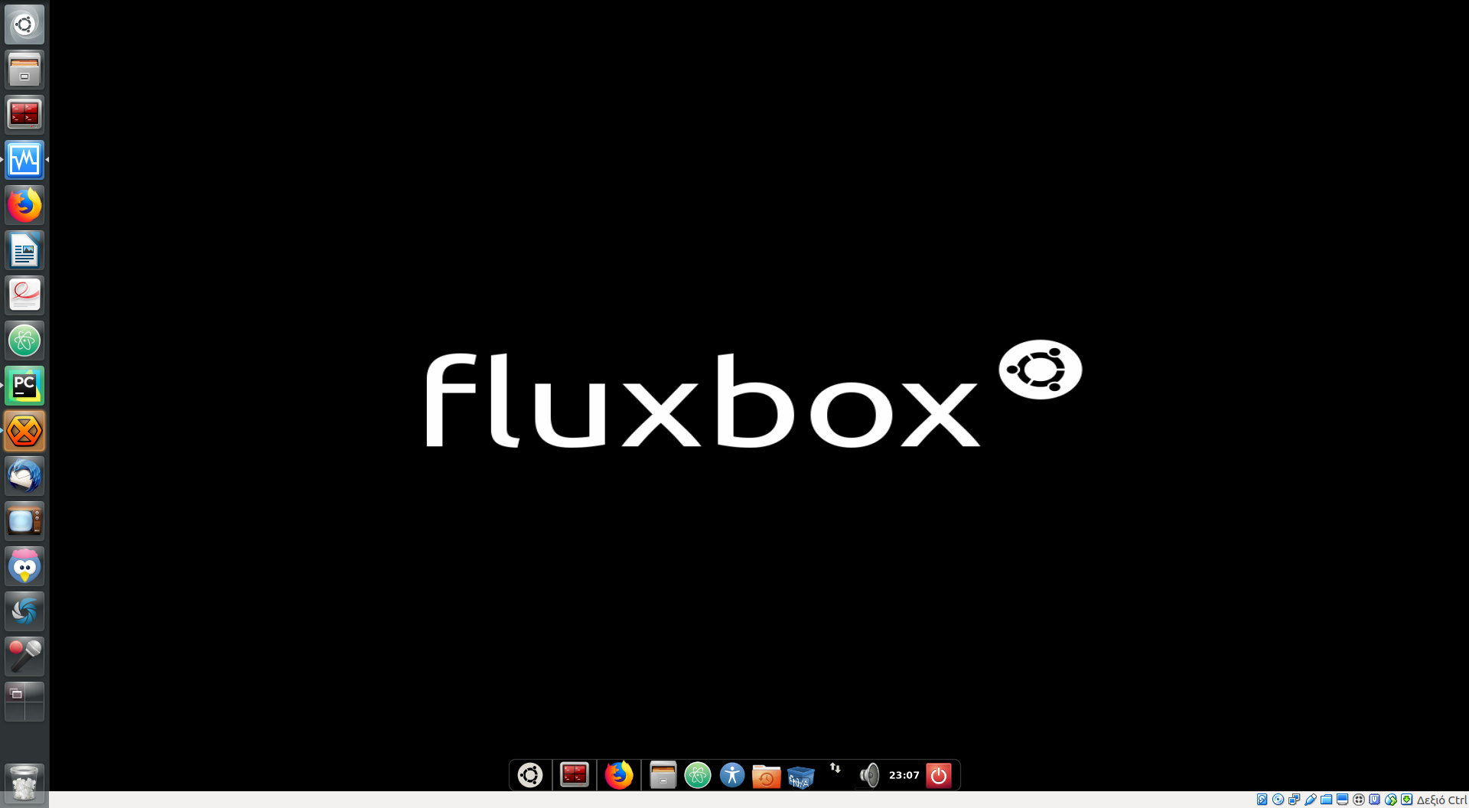Image resolution: width=1469 pixels, height=808 pixels.
Task: Open the accessibility icon in the bottom dock
Action: [x=732, y=775]
